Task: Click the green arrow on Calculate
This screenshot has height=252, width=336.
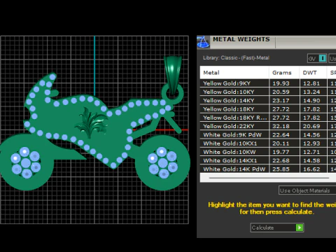Action: coord(300,227)
